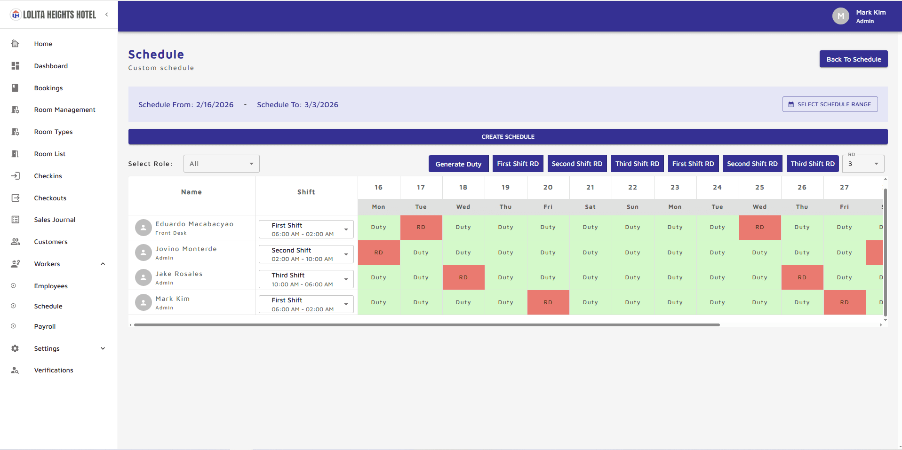
Task: Open Employees in the sidebar
Action: click(51, 286)
